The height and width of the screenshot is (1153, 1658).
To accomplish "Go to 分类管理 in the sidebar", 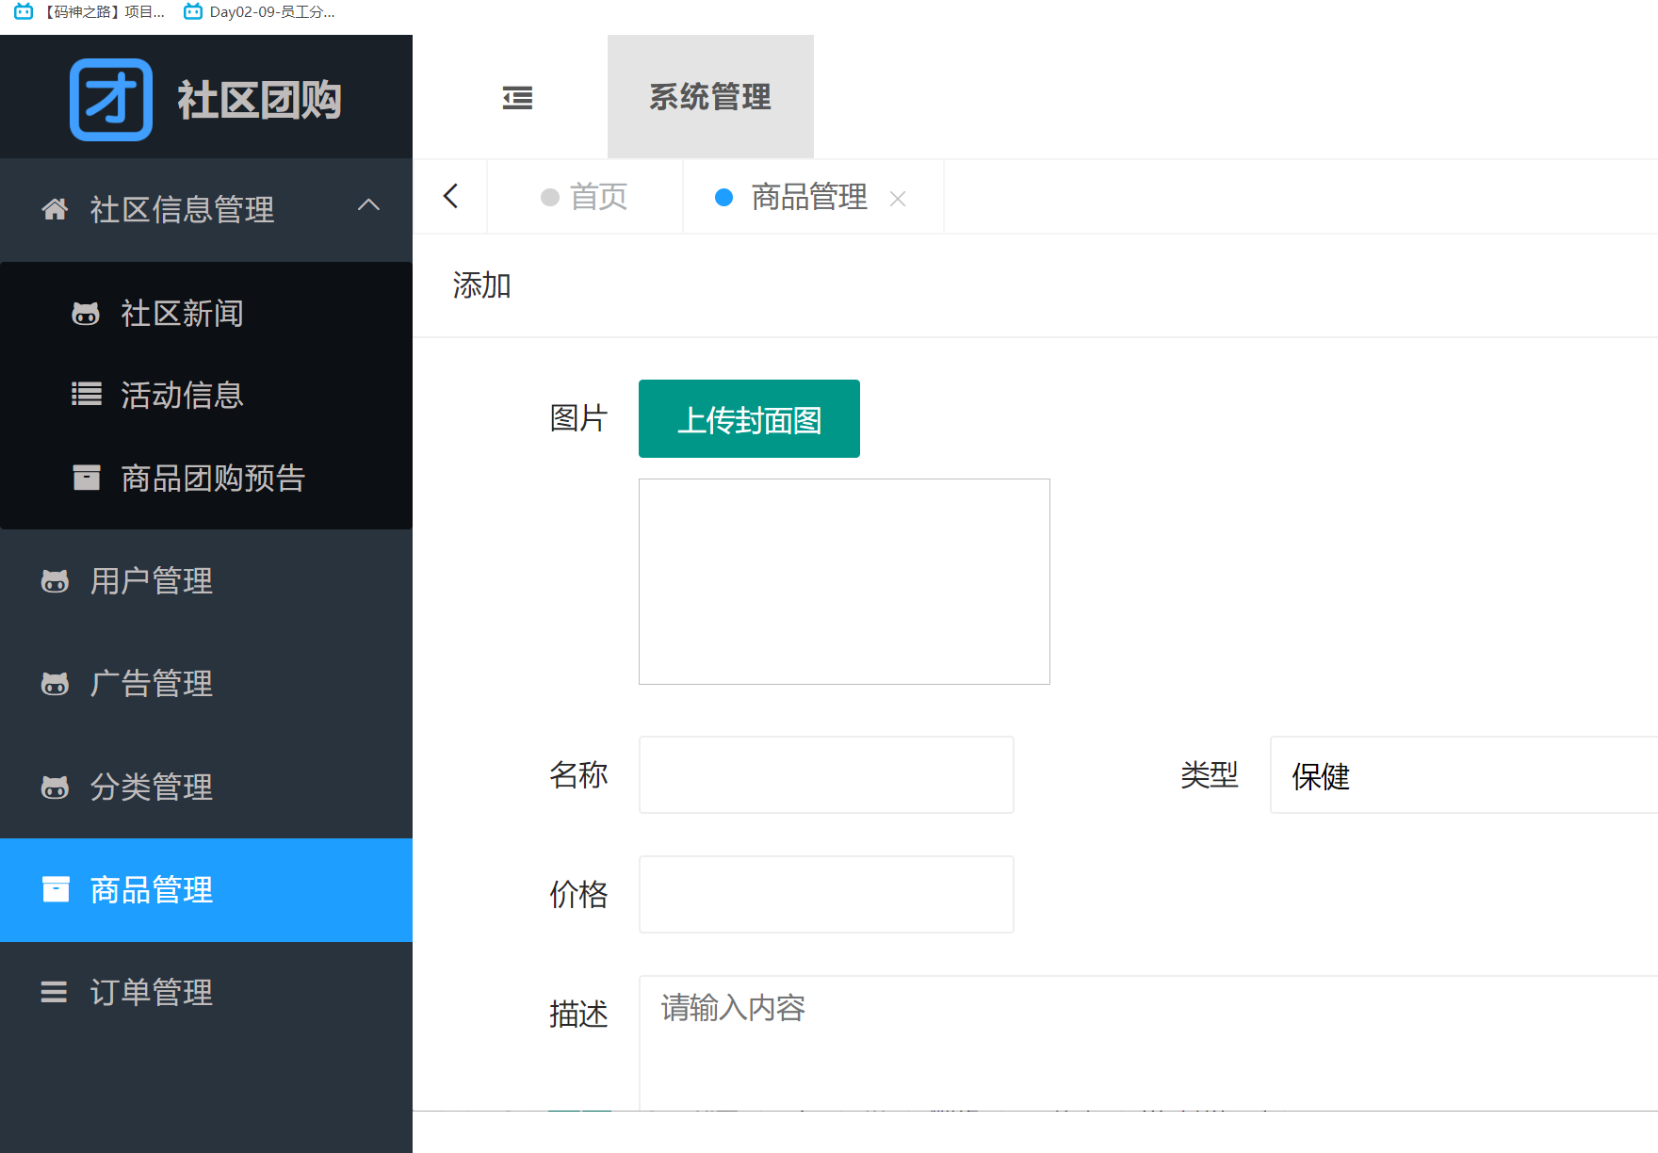I will 206,787.
